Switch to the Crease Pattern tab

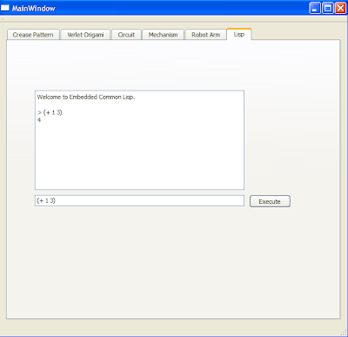click(x=33, y=35)
